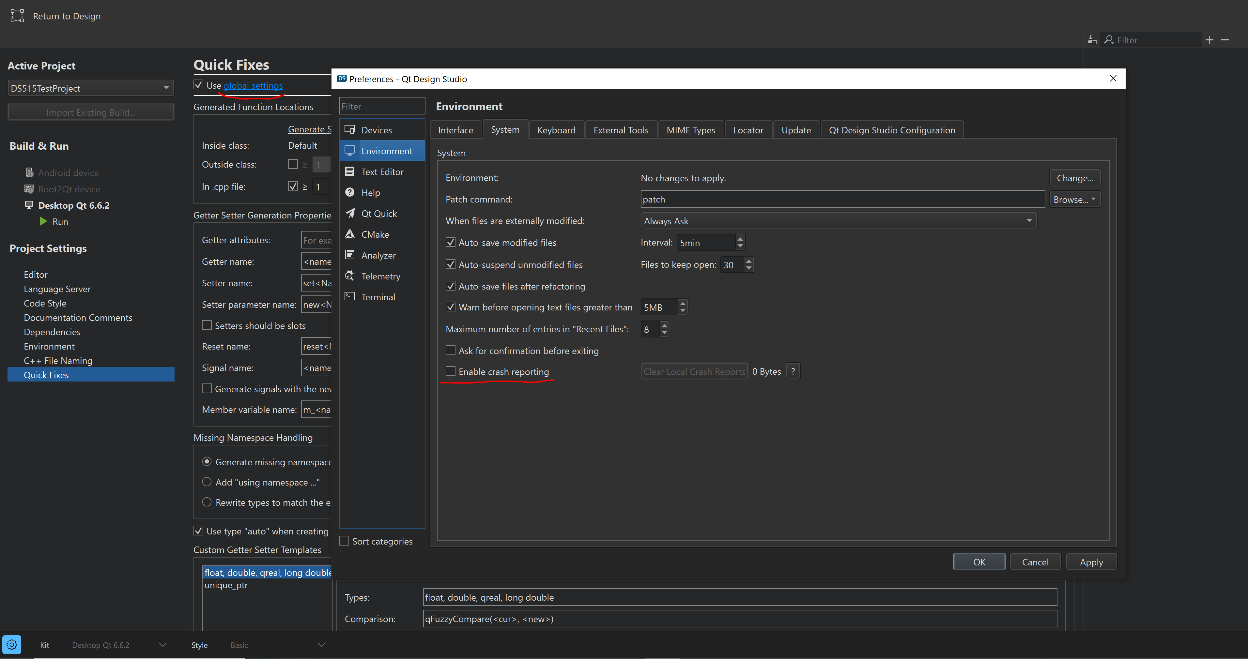Check the Sort categories box
Screen dimensions: 1248x659
345,541
